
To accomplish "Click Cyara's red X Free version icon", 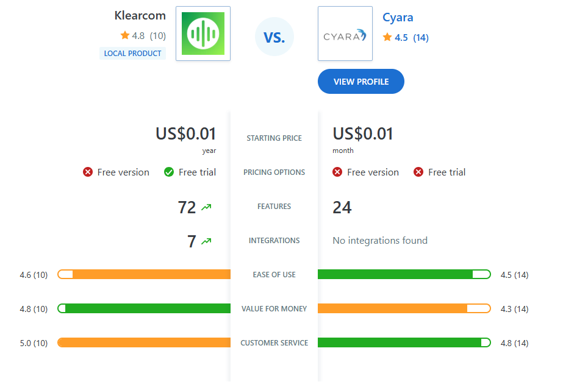I will 337,172.
